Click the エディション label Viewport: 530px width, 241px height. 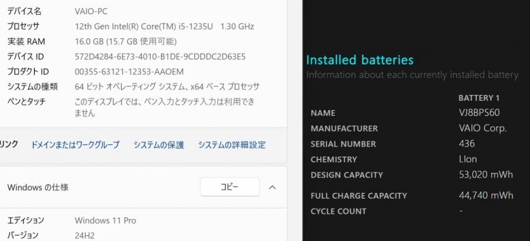click(x=25, y=221)
